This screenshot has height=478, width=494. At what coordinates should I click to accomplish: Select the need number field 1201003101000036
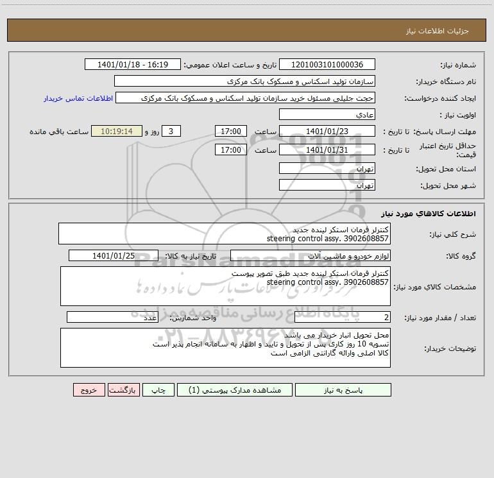click(x=327, y=64)
